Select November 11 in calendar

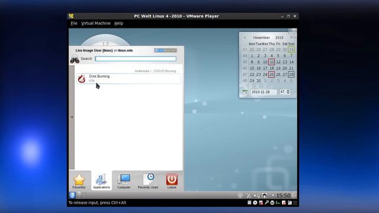(x=271, y=62)
